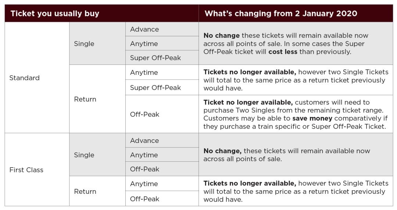The image size is (397, 210).
Task: Click the Return cell in the Standard section
Action: 85,99
